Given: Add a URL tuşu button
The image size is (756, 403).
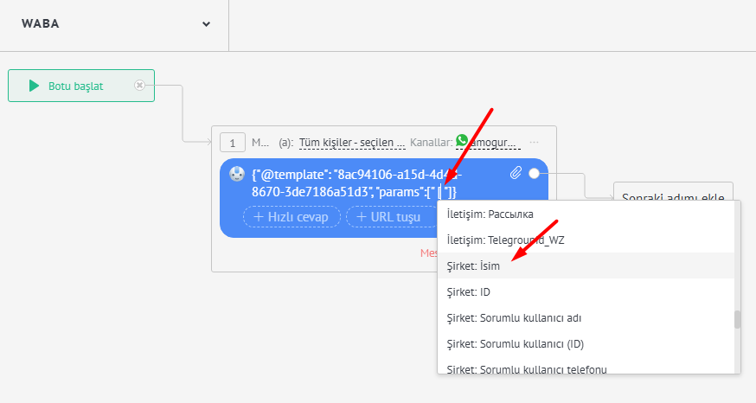Looking at the screenshot, I should (x=389, y=217).
